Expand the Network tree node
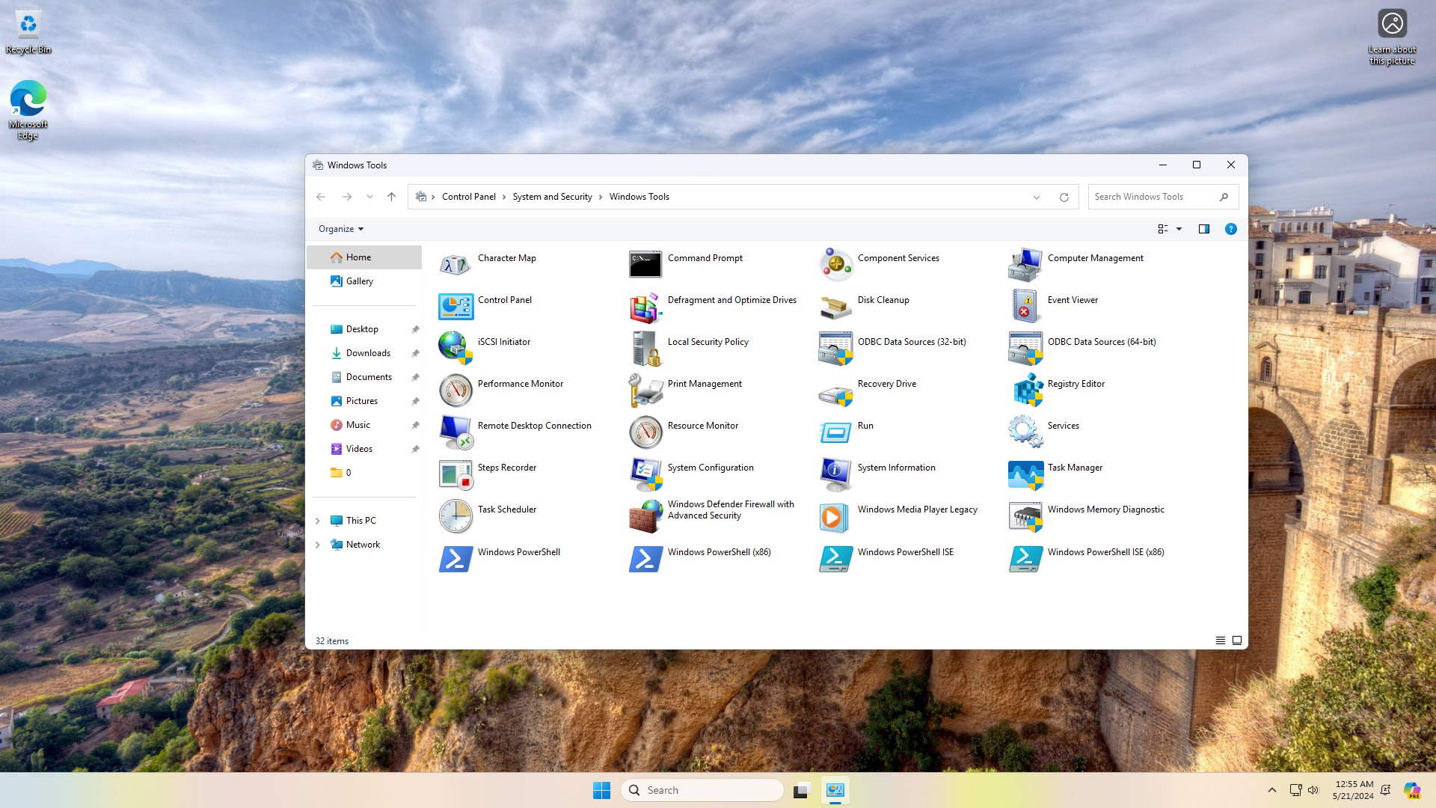The image size is (1436, 808). point(318,545)
